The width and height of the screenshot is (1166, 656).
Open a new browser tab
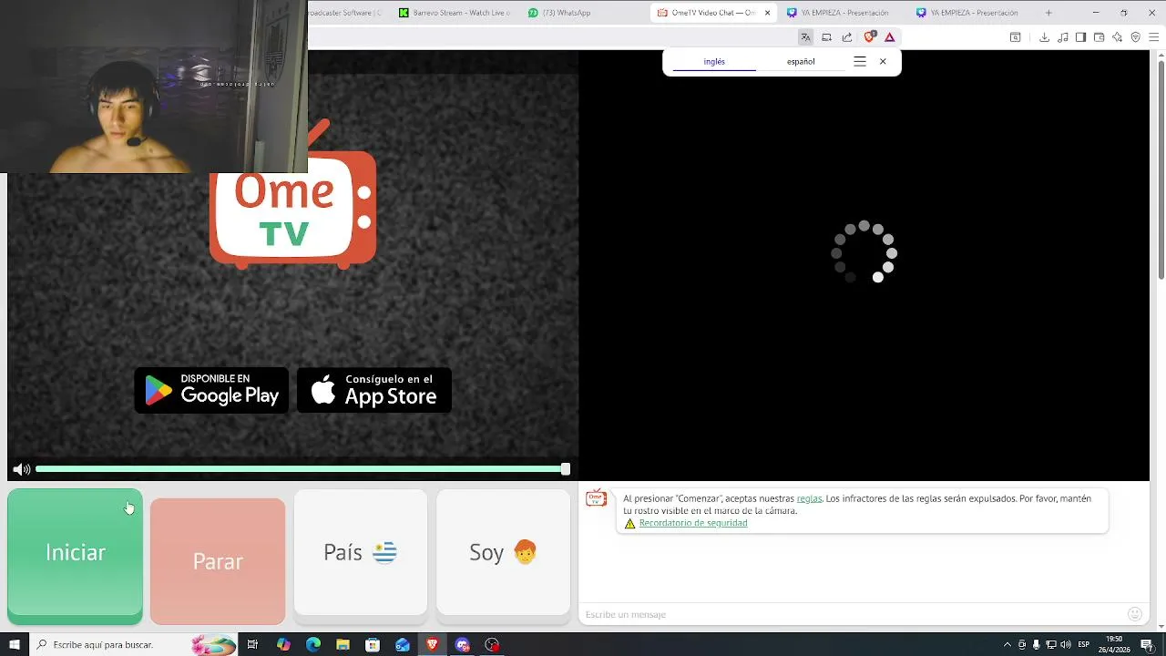(1048, 13)
